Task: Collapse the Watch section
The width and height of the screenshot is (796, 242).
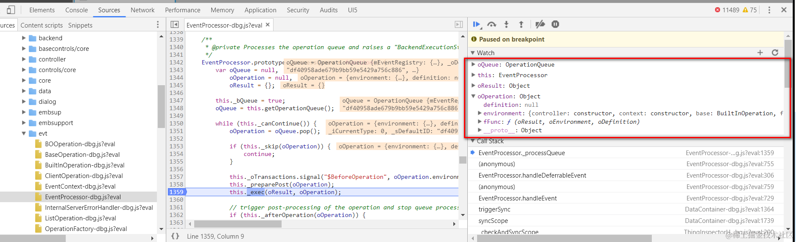Action: (x=473, y=53)
